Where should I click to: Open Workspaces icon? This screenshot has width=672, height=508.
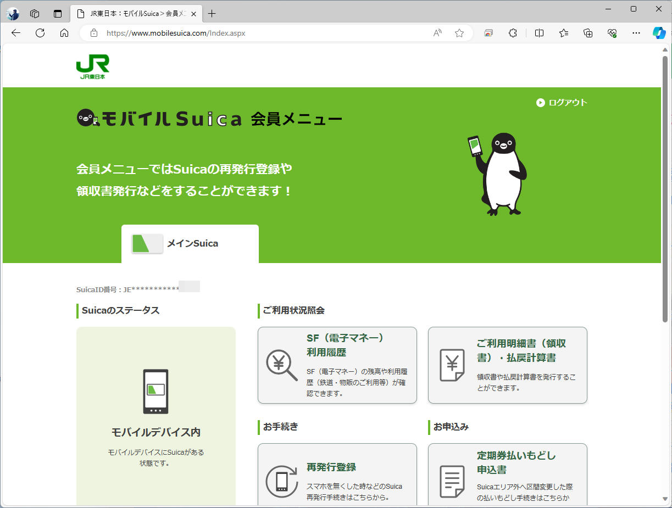35,14
